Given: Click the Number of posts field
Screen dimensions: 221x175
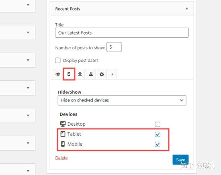Looking at the screenshot, I should click(114, 47).
